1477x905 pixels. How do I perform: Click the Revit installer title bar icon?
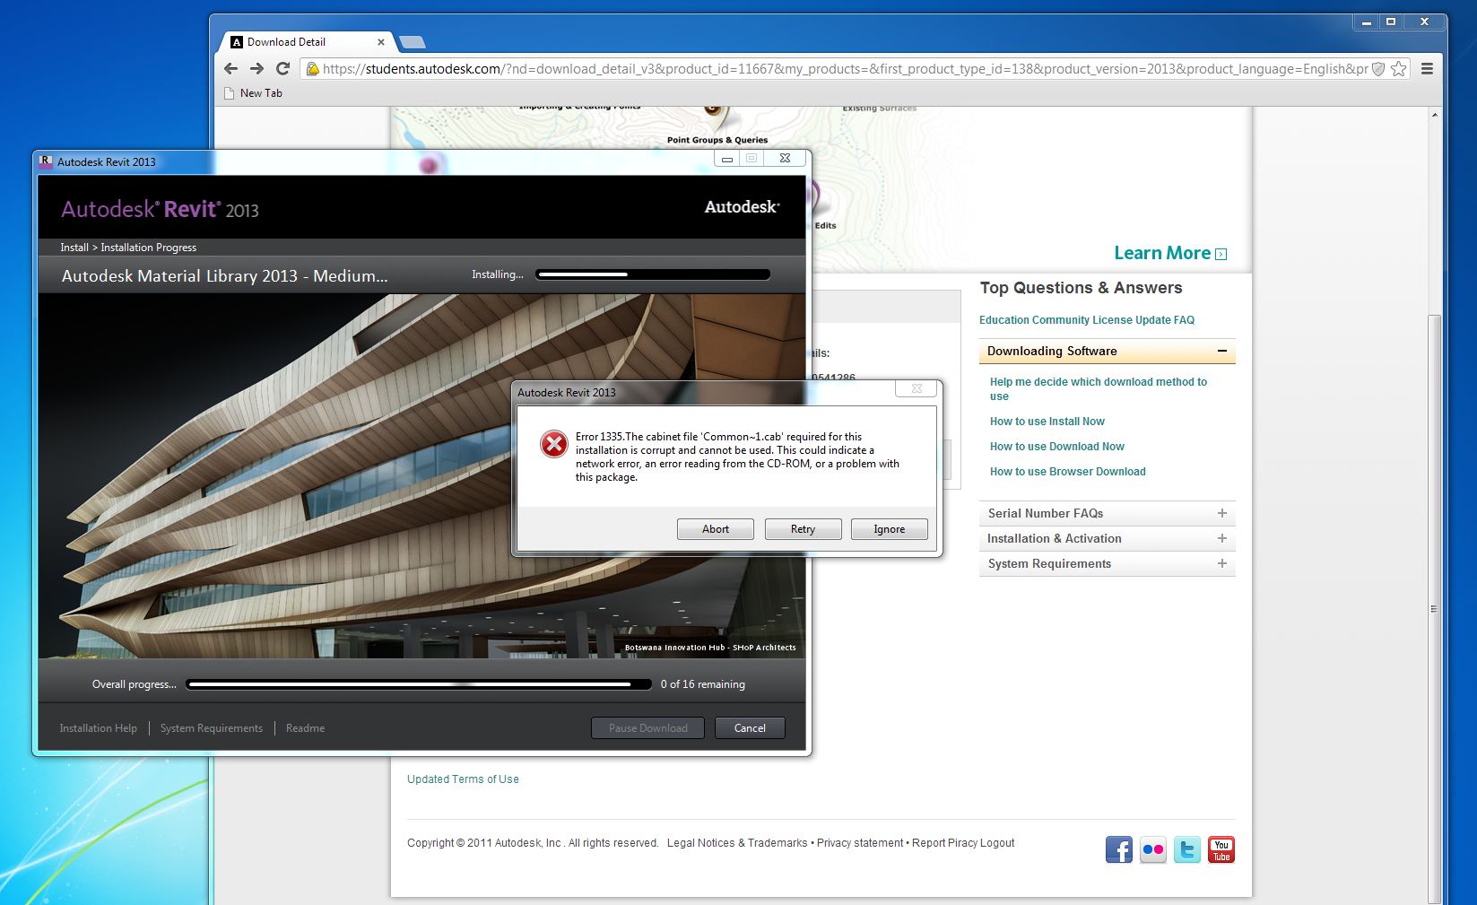46,161
